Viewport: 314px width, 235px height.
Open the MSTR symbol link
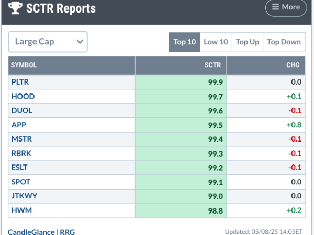pos(21,139)
